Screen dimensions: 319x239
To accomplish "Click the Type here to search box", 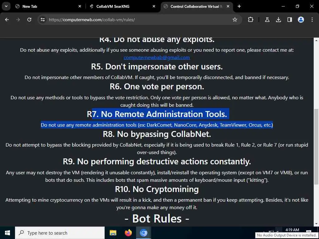I will coord(60,233).
